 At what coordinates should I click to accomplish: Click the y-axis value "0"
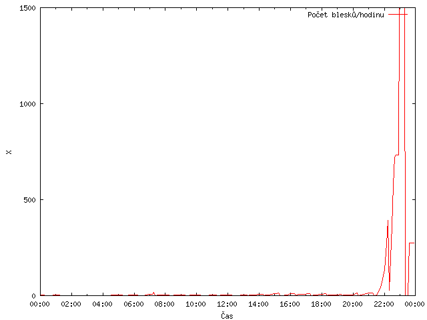(34, 296)
